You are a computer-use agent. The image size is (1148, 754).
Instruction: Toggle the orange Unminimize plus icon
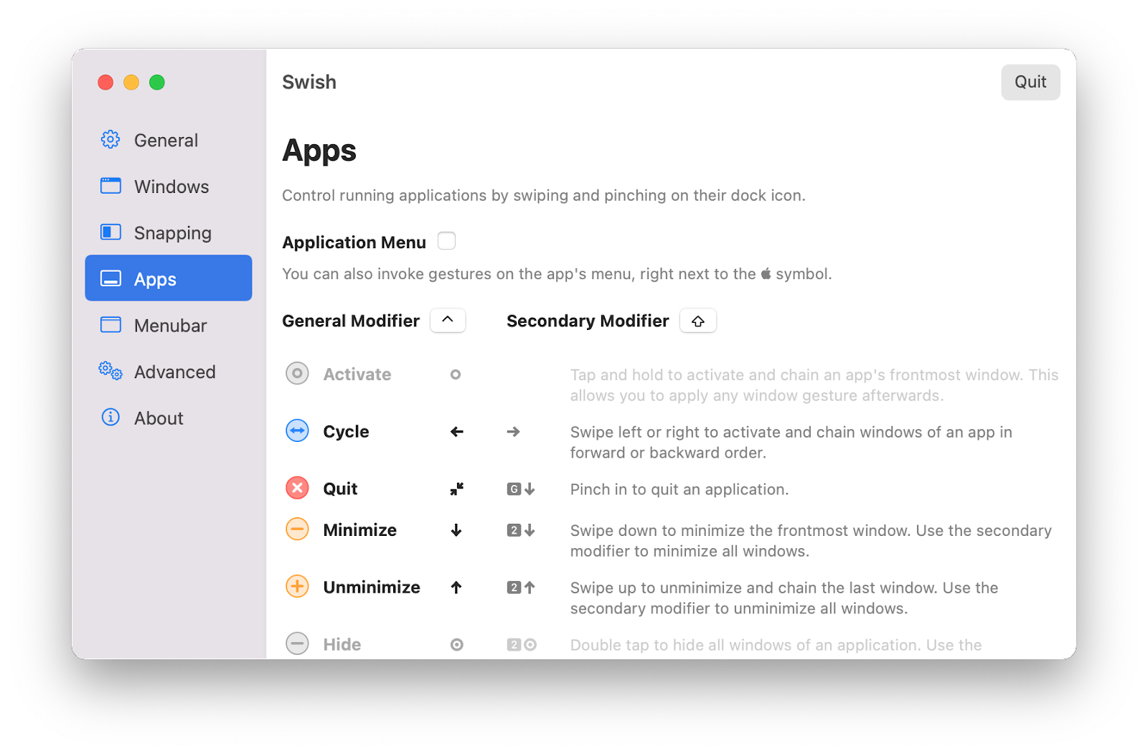(x=297, y=587)
